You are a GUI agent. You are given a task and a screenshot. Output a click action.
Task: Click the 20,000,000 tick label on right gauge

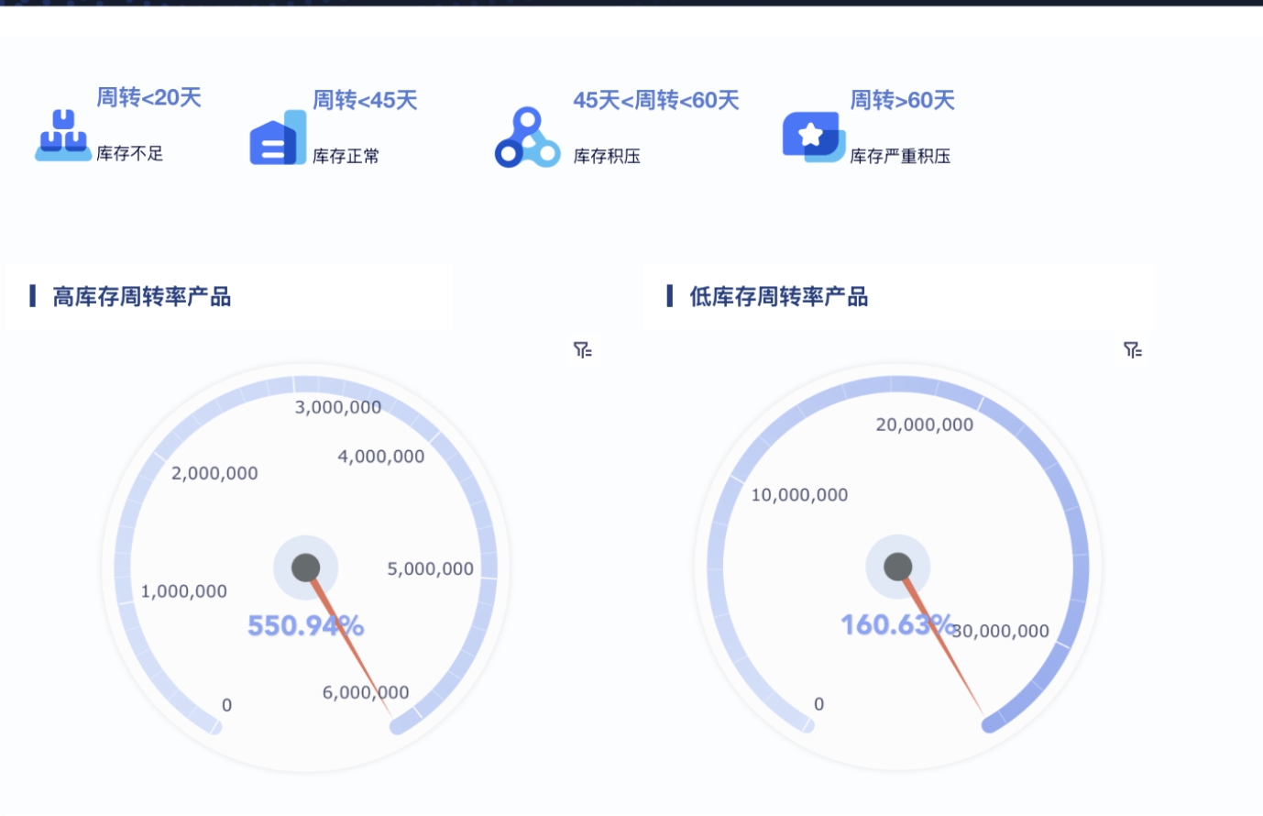tap(924, 424)
